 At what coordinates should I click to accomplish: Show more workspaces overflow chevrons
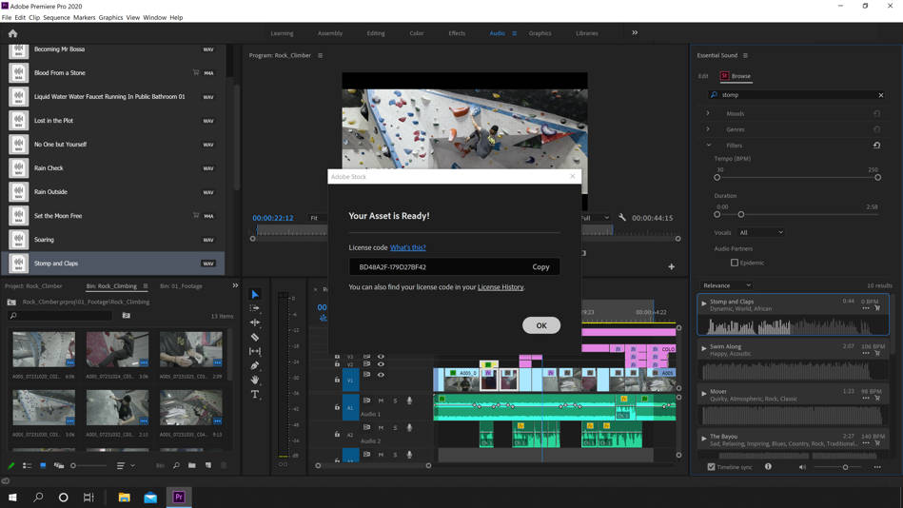click(x=635, y=33)
